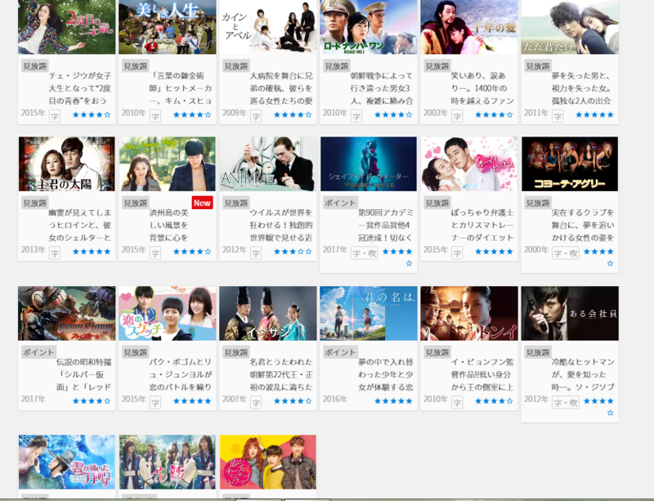Viewport: 654px width, 501px height.
Task: Click the 見放題 tag on 主君の太陽 card
Action: (x=35, y=203)
